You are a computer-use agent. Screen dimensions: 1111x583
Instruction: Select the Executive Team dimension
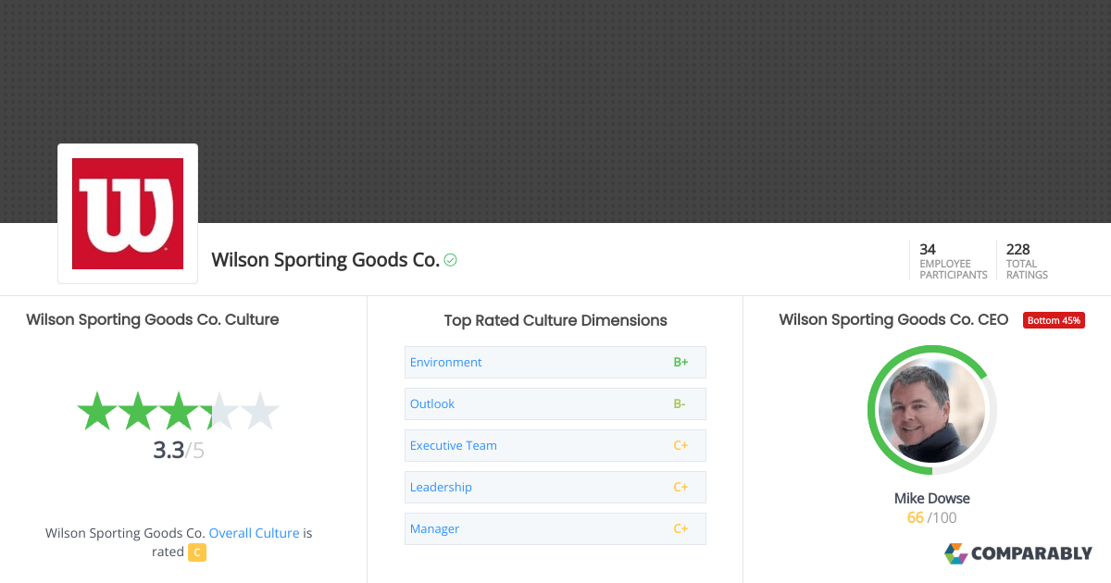click(x=453, y=445)
